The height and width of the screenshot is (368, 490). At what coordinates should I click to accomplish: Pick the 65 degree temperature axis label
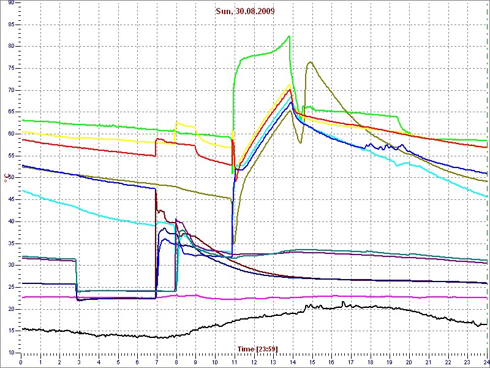(x=11, y=112)
